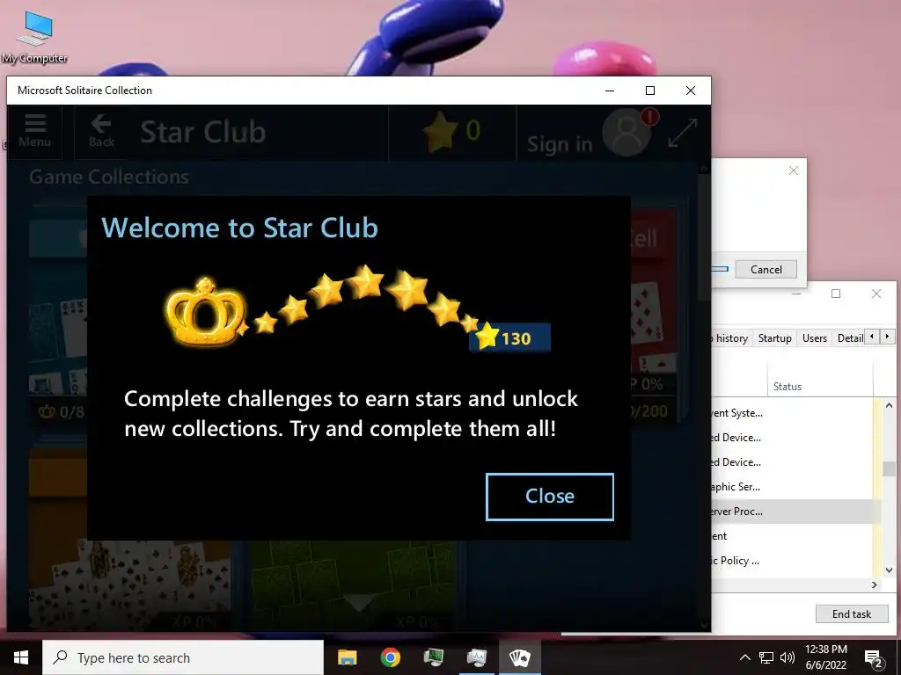This screenshot has width=901, height=675.
Task: Click the Solitaire cards taskbar icon
Action: tap(519, 657)
